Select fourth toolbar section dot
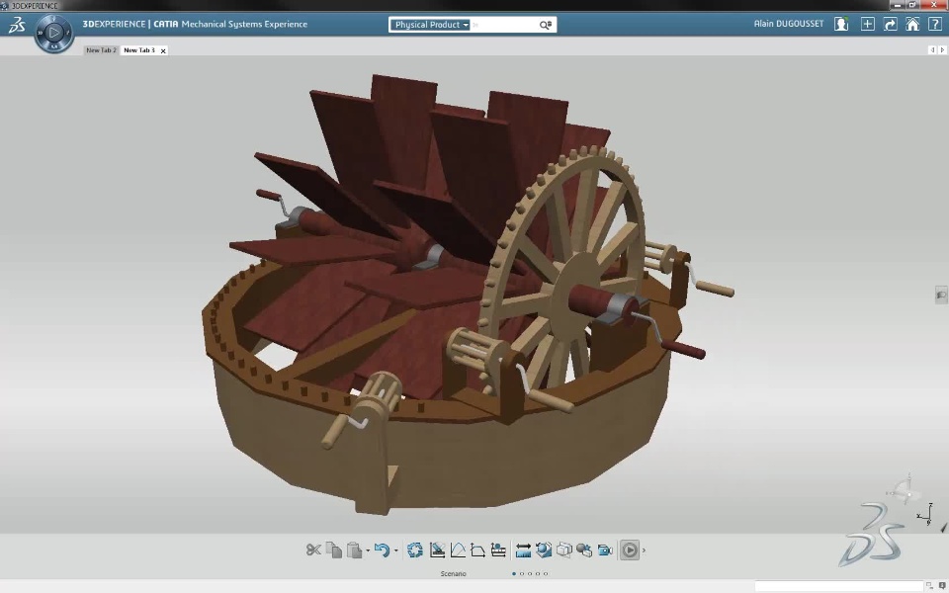Screen dimensions: 949x593 [538, 573]
